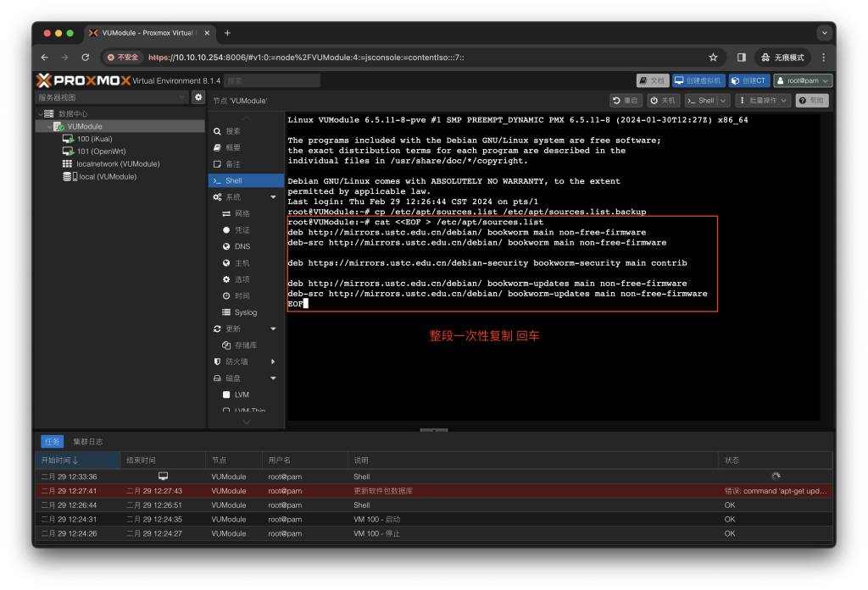Click the Not Secure warning badge
Viewport: 868px width, 590px height.
[x=123, y=58]
